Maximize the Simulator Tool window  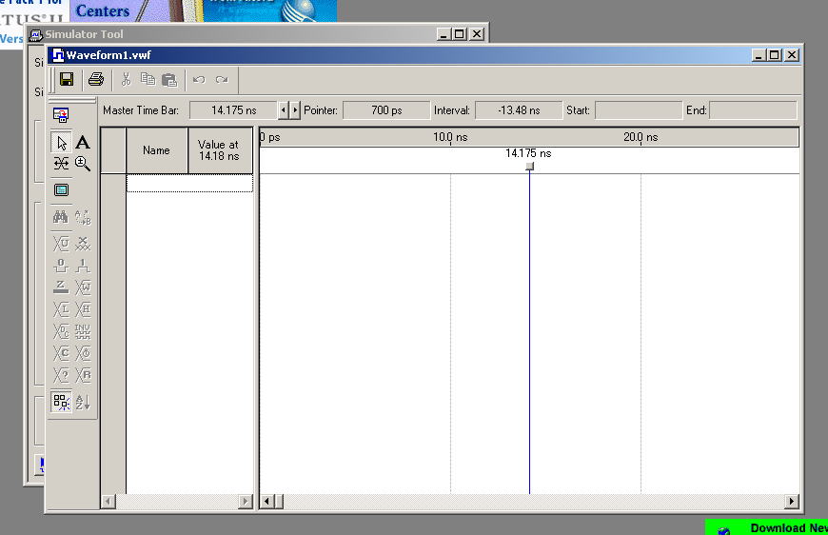(460, 34)
